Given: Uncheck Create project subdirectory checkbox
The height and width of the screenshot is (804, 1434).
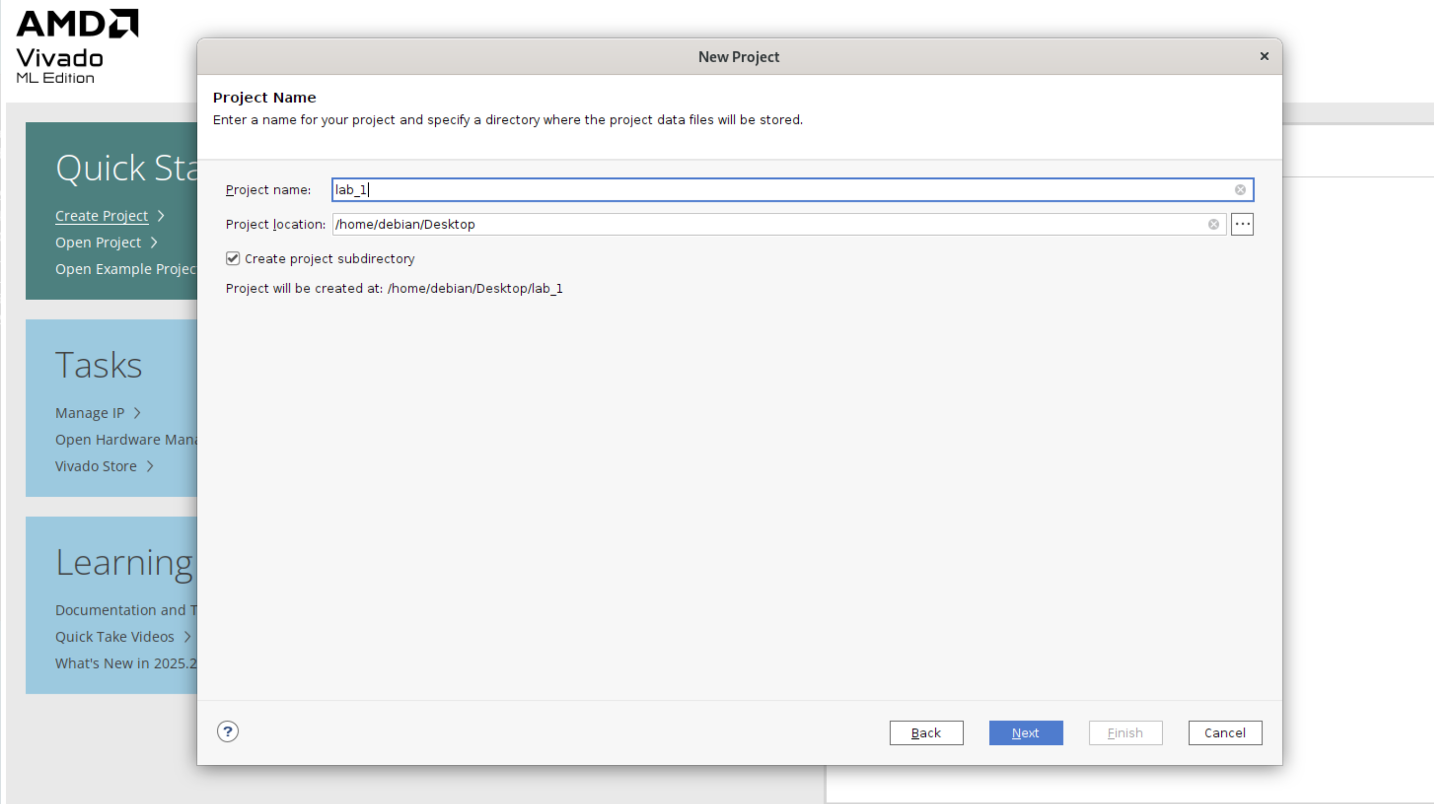Looking at the screenshot, I should pos(233,259).
